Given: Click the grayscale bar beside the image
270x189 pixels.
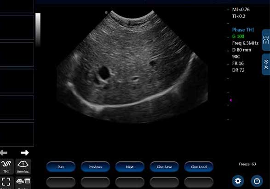Looking at the screenshot, I should point(38,29).
